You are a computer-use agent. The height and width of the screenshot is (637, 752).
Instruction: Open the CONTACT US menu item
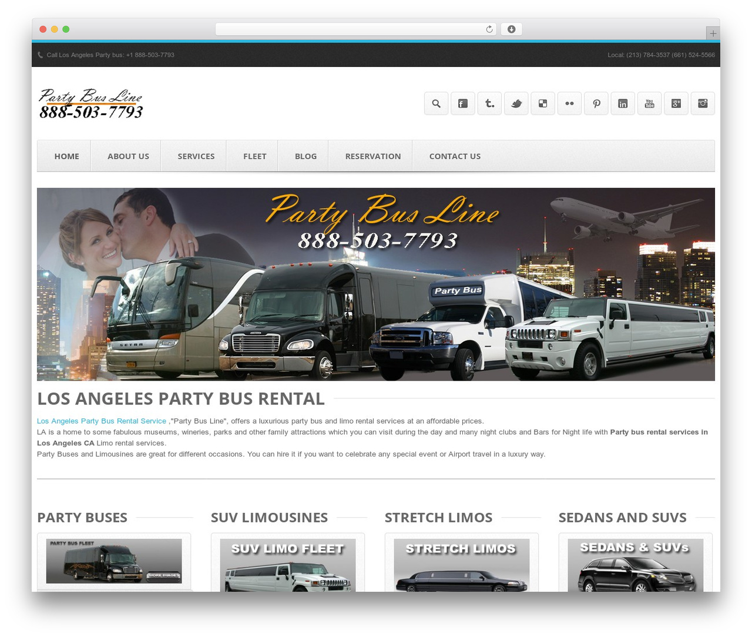[455, 156]
